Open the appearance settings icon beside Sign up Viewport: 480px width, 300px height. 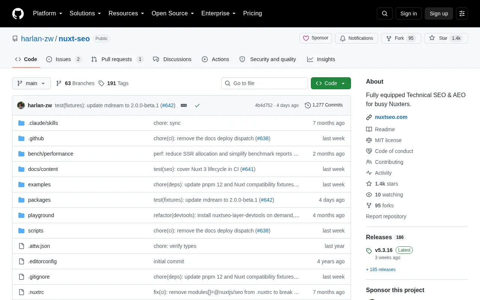tap(462, 13)
